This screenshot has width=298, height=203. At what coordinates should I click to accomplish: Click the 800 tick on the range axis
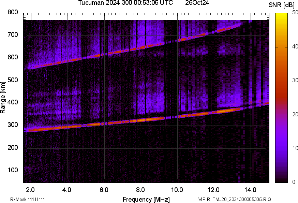13,12
